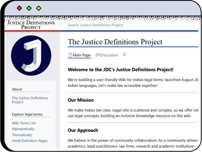Click the Explore legal terms heading
Image resolution: width=202 pixels, height=152 pixels.
[27, 114]
